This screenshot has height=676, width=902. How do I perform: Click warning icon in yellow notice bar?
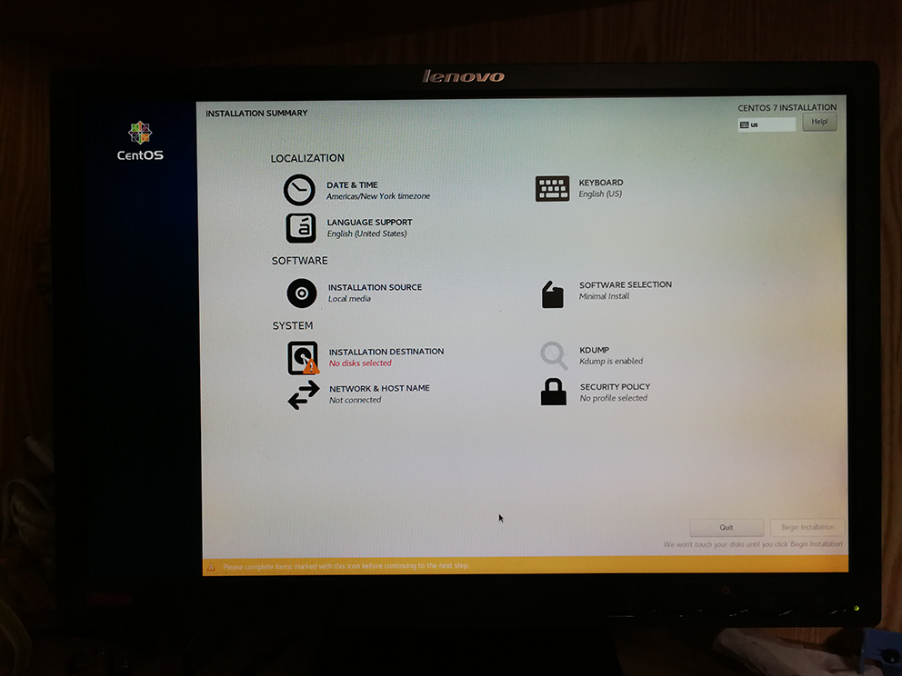click(211, 567)
